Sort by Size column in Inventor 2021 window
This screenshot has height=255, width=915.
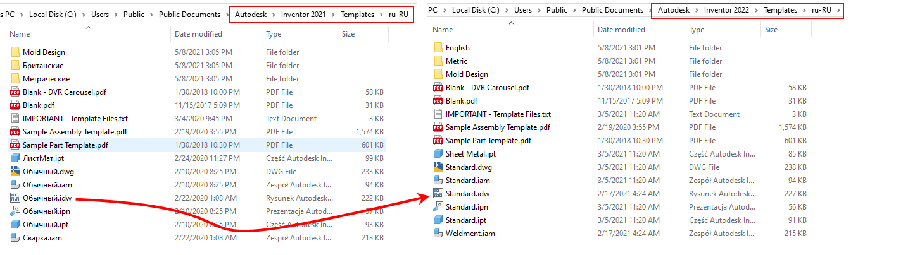click(x=348, y=34)
